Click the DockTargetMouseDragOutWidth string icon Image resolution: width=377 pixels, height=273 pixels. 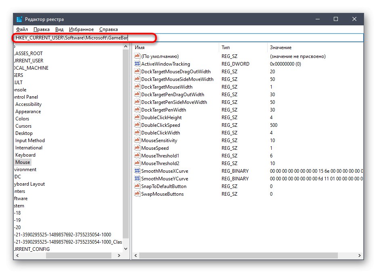click(137, 72)
